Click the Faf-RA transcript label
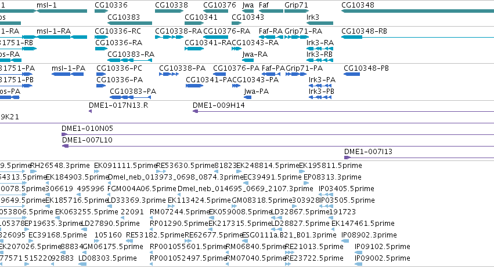Image resolution: width=494 pixels, height=267 pixels. pyautogui.click(x=271, y=31)
